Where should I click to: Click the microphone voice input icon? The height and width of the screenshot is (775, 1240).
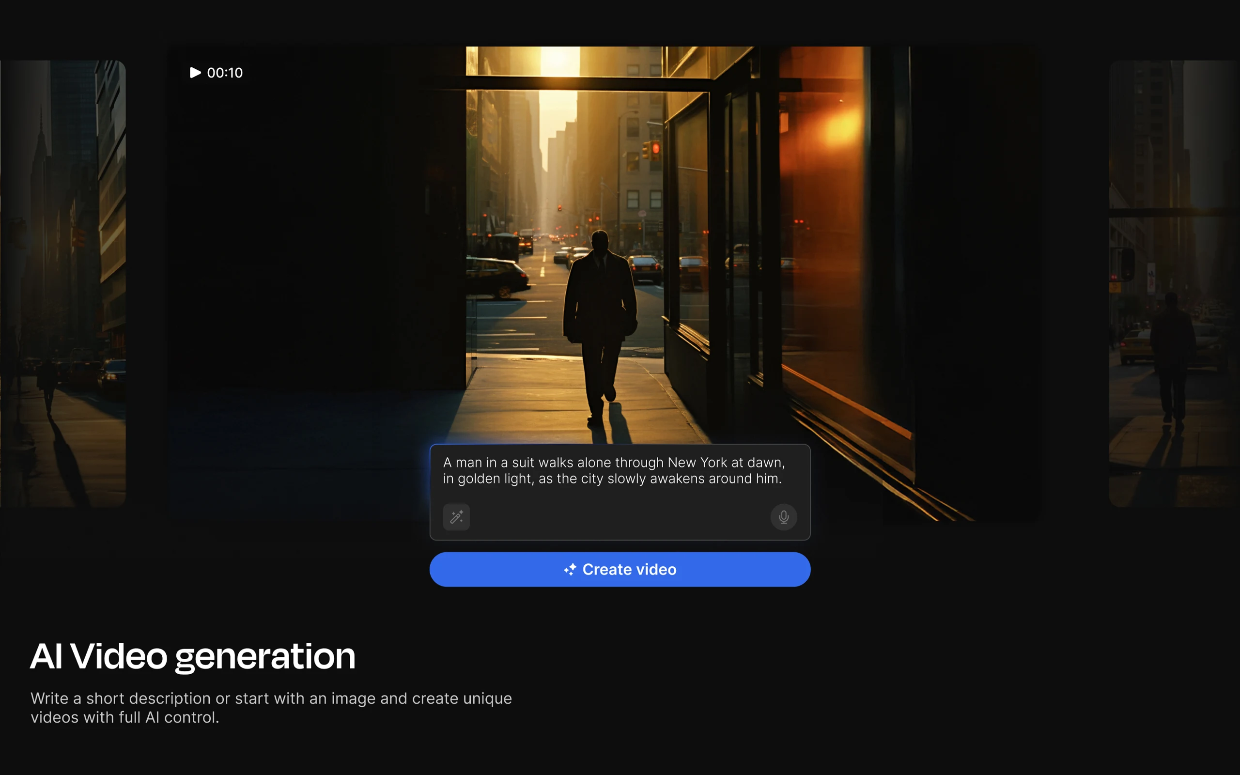783,517
